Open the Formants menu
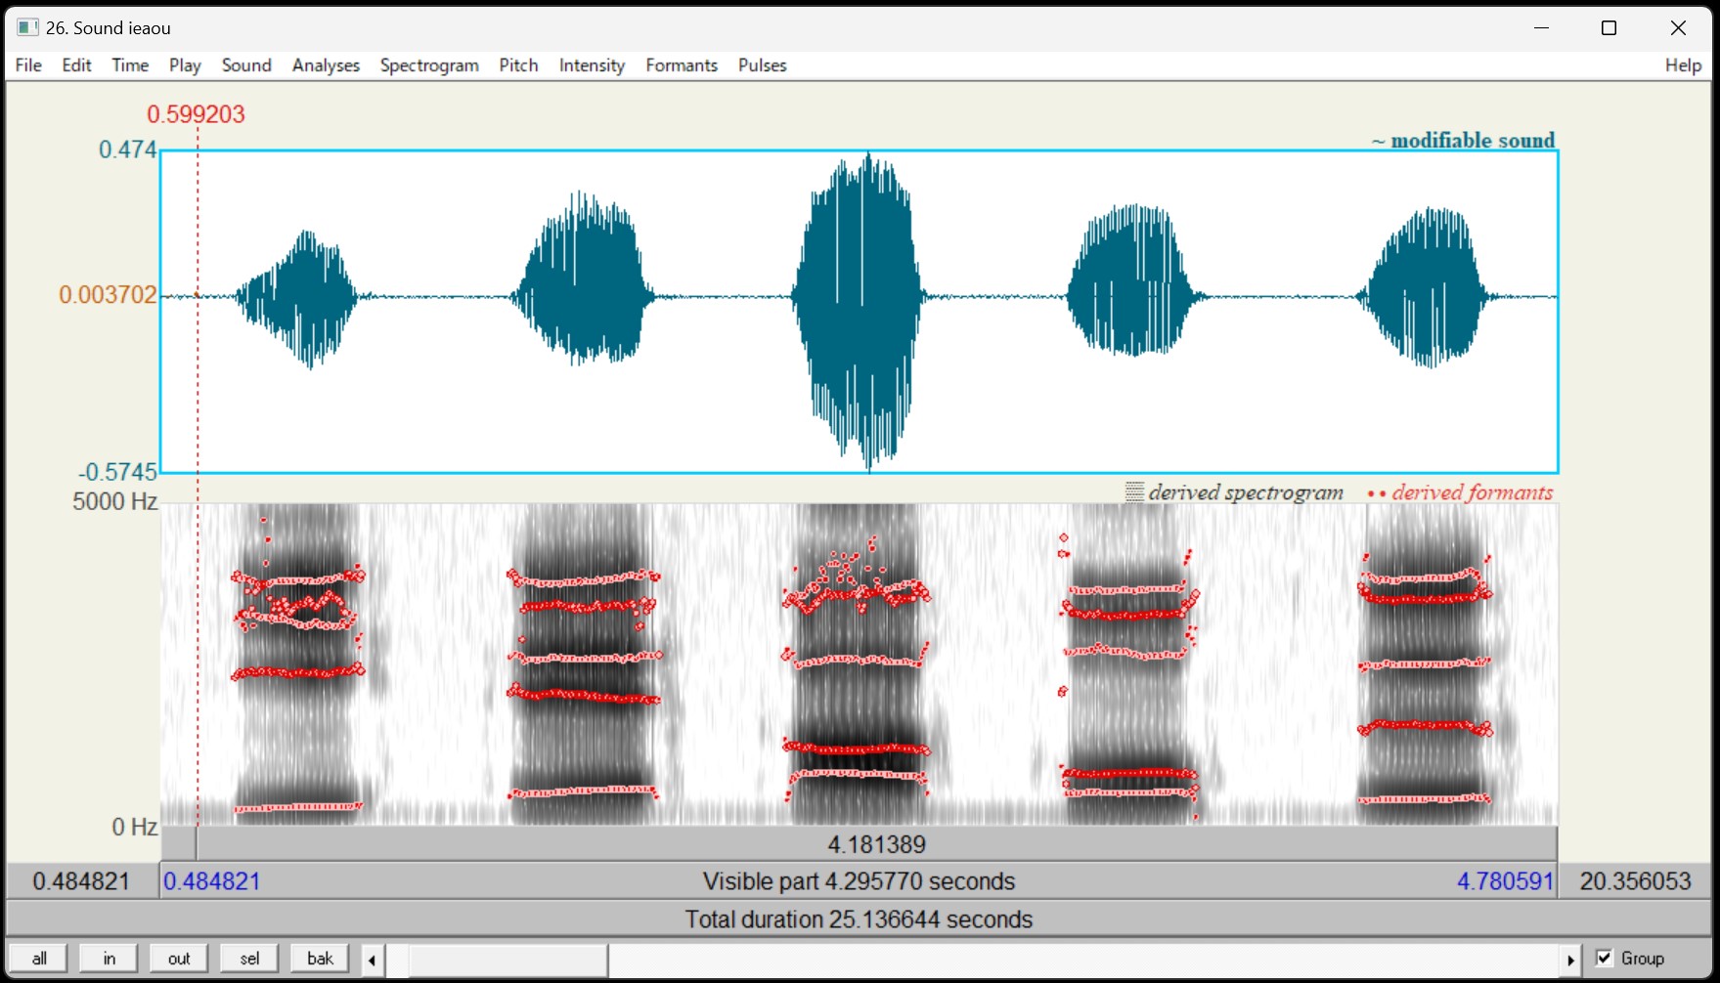 [681, 65]
